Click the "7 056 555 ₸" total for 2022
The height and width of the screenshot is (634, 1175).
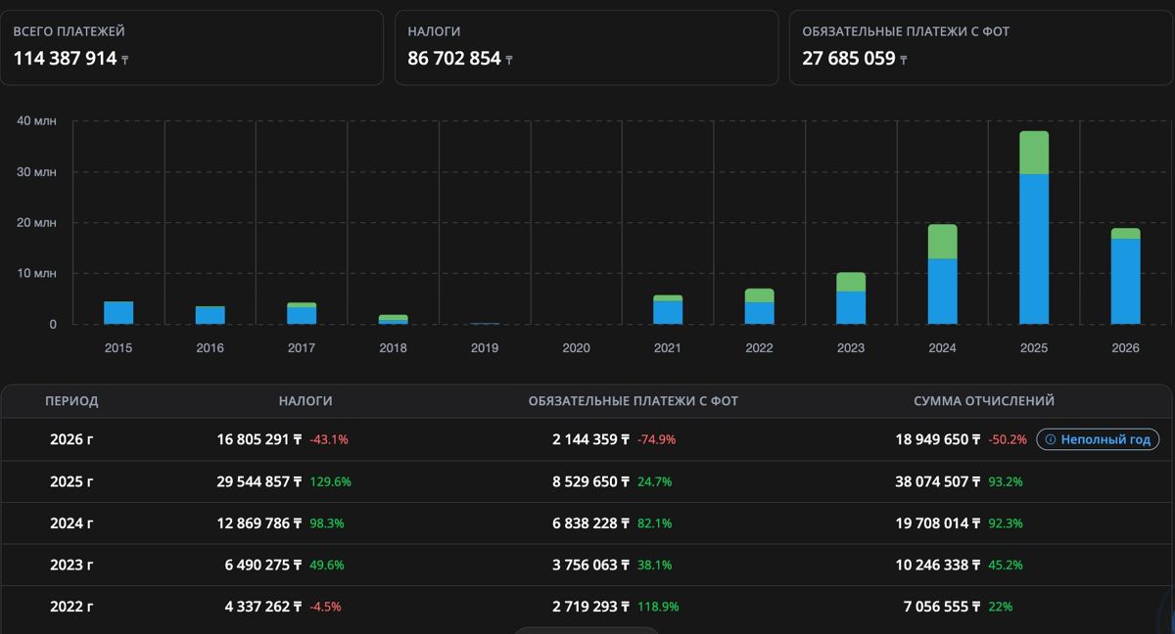pyautogui.click(x=942, y=607)
